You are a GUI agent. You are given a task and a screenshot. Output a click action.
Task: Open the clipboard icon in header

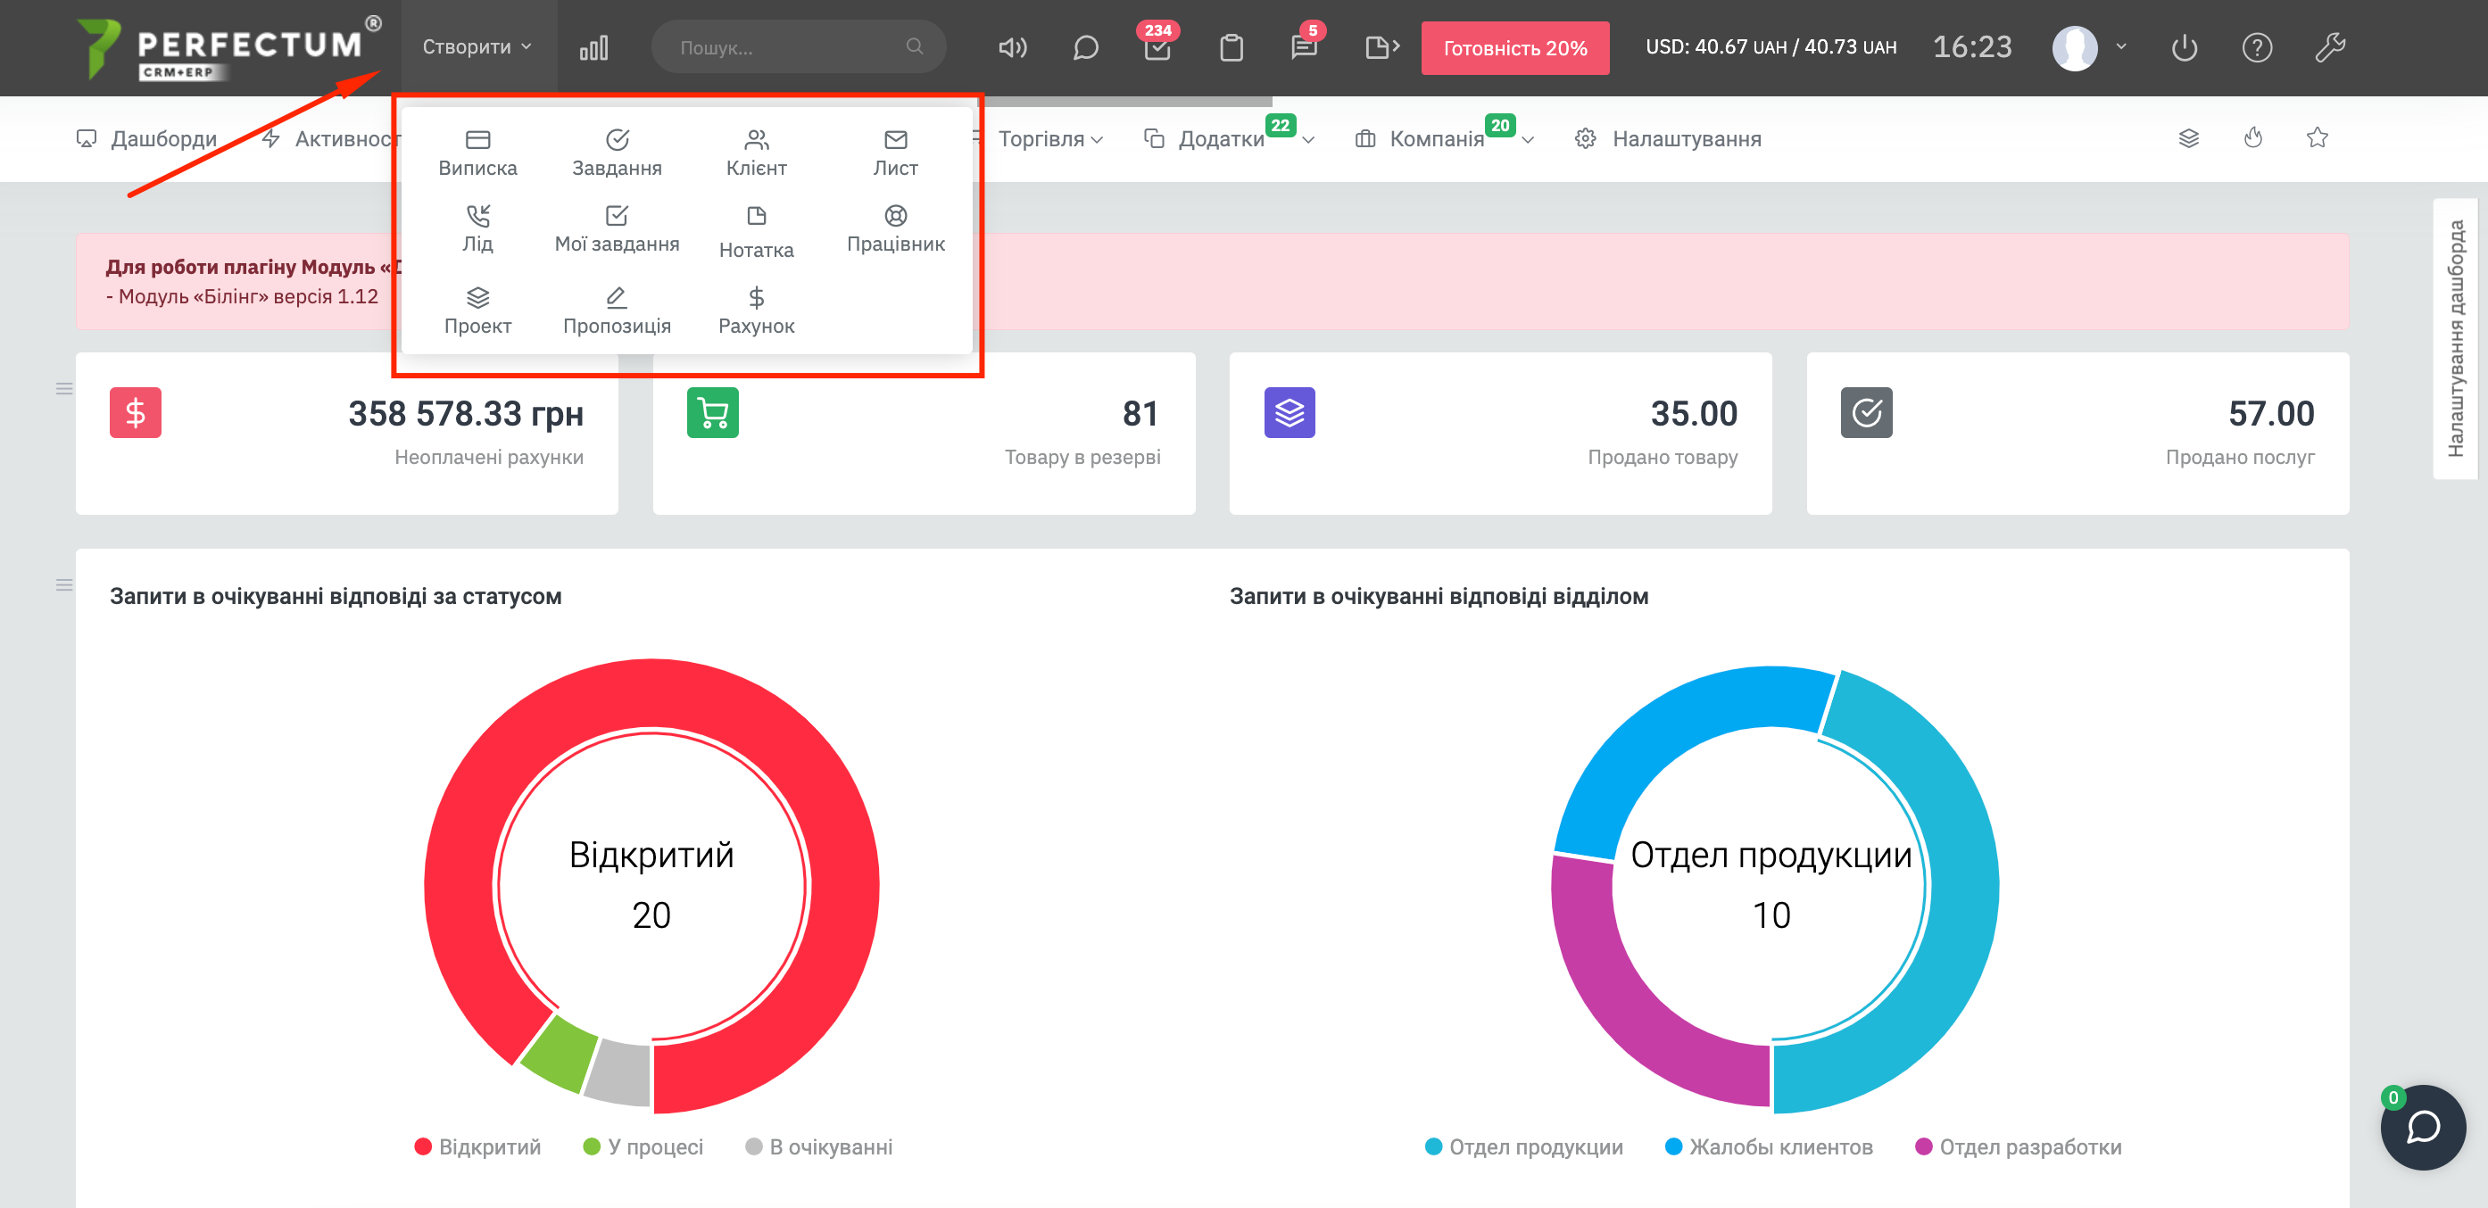[1231, 48]
